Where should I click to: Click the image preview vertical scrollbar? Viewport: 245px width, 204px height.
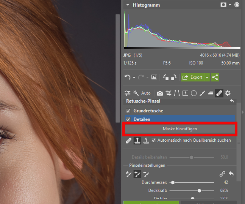[118, 68]
